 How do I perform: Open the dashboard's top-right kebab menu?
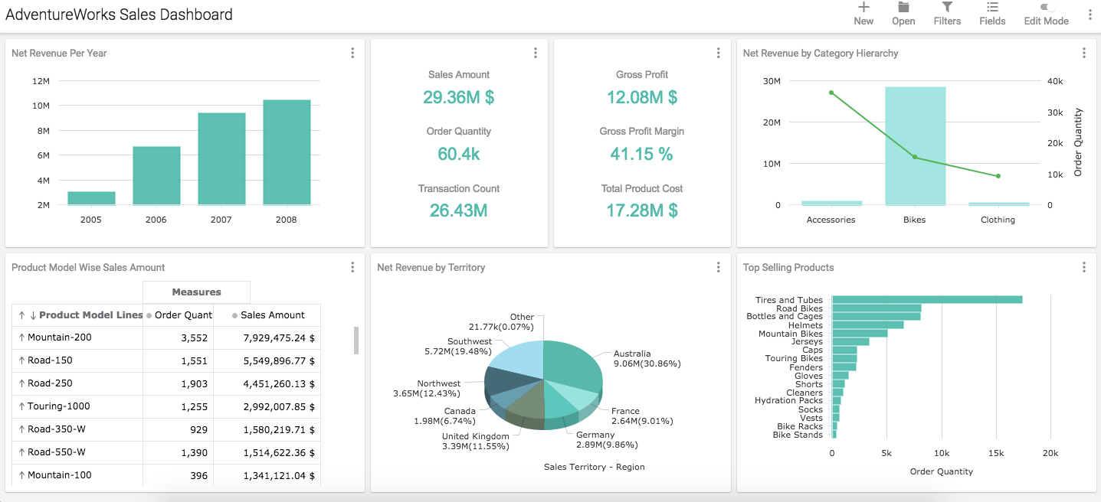click(1090, 15)
